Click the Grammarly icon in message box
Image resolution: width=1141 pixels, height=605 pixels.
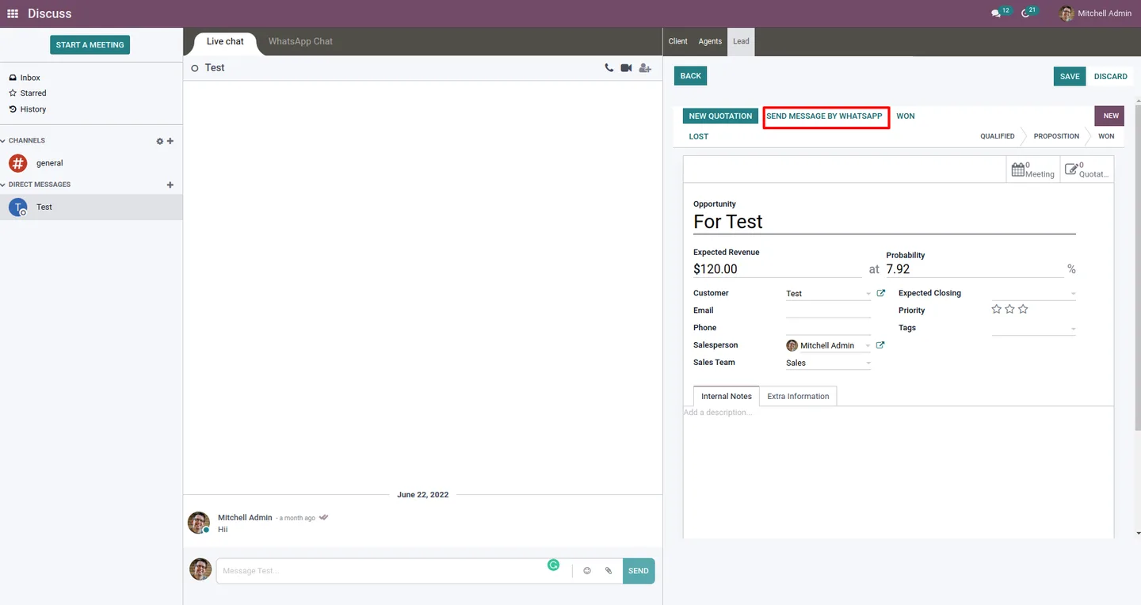554,565
